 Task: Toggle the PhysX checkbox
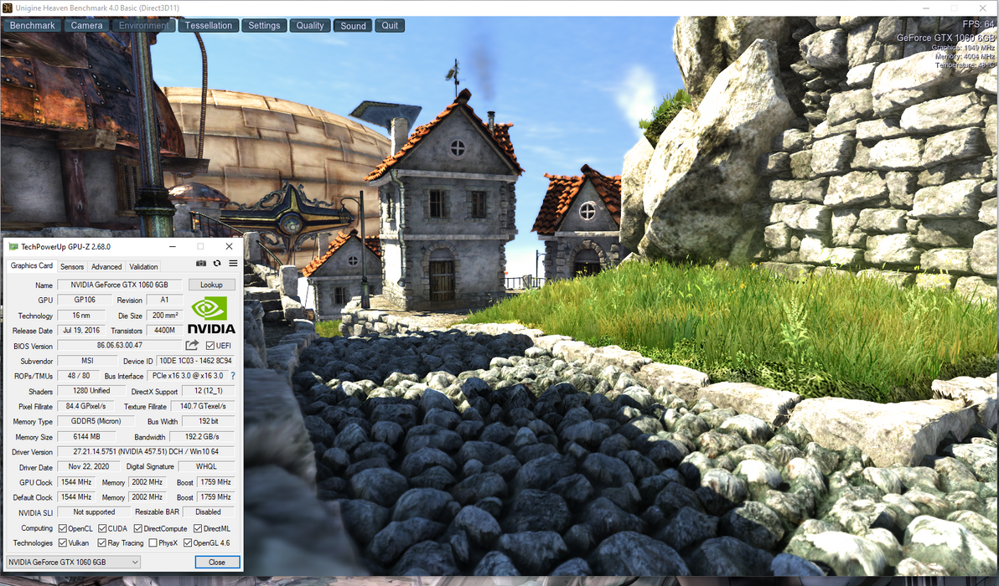(153, 542)
